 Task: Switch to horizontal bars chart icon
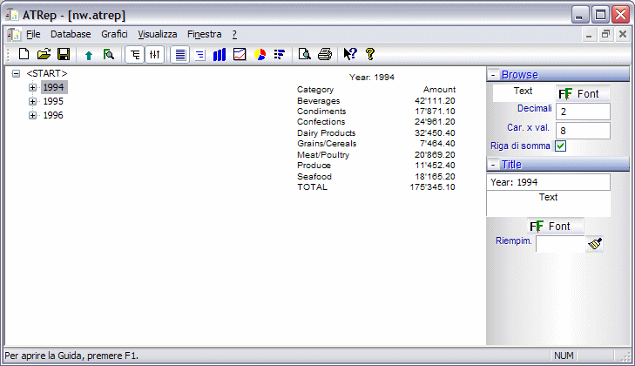tap(280, 54)
